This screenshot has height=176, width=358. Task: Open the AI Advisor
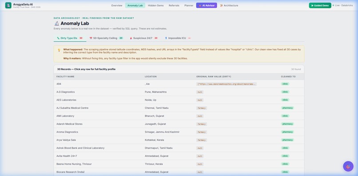point(207,5)
